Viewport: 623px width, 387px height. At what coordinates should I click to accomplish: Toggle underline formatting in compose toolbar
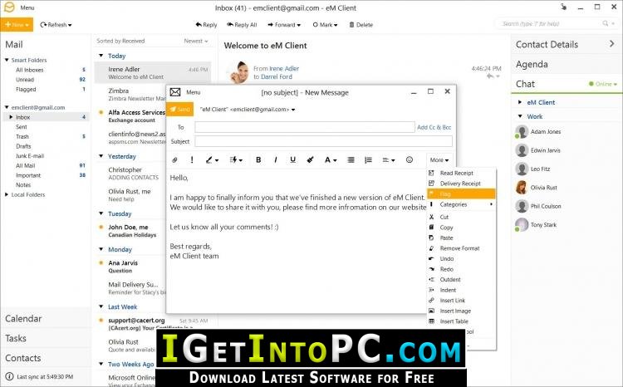coord(293,159)
